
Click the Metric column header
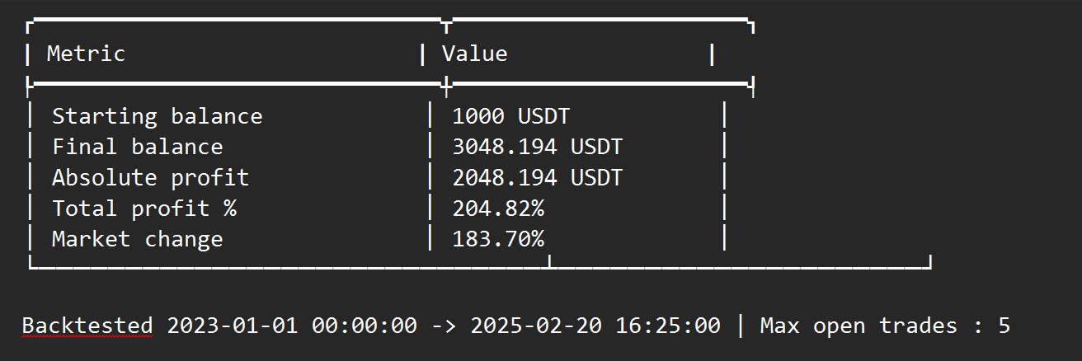(x=86, y=54)
